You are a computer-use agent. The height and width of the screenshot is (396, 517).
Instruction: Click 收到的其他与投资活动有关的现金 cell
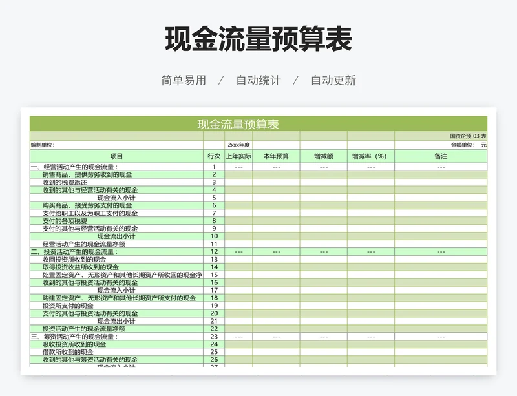coord(116,282)
